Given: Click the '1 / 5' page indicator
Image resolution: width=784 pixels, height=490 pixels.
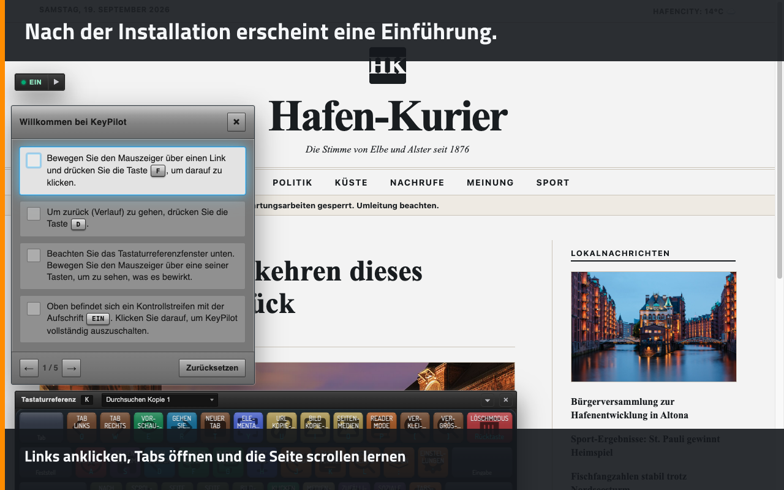Looking at the screenshot, I should [50, 368].
